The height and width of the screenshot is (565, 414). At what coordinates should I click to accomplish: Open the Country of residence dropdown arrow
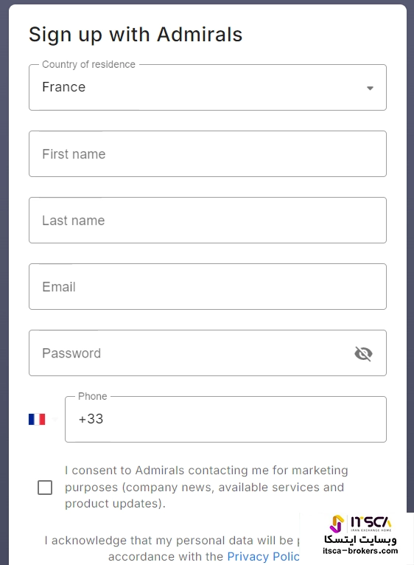tap(370, 89)
